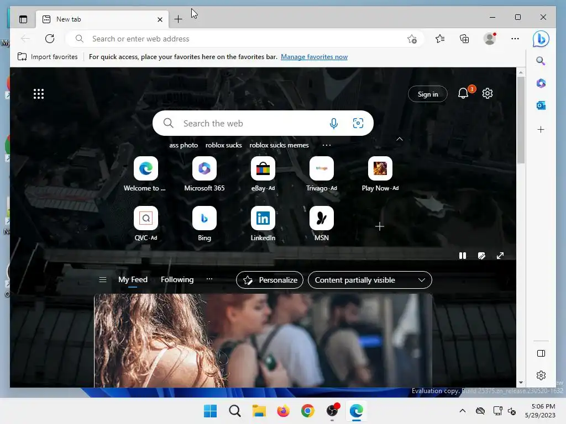Show hidden system tray icons

(463, 411)
